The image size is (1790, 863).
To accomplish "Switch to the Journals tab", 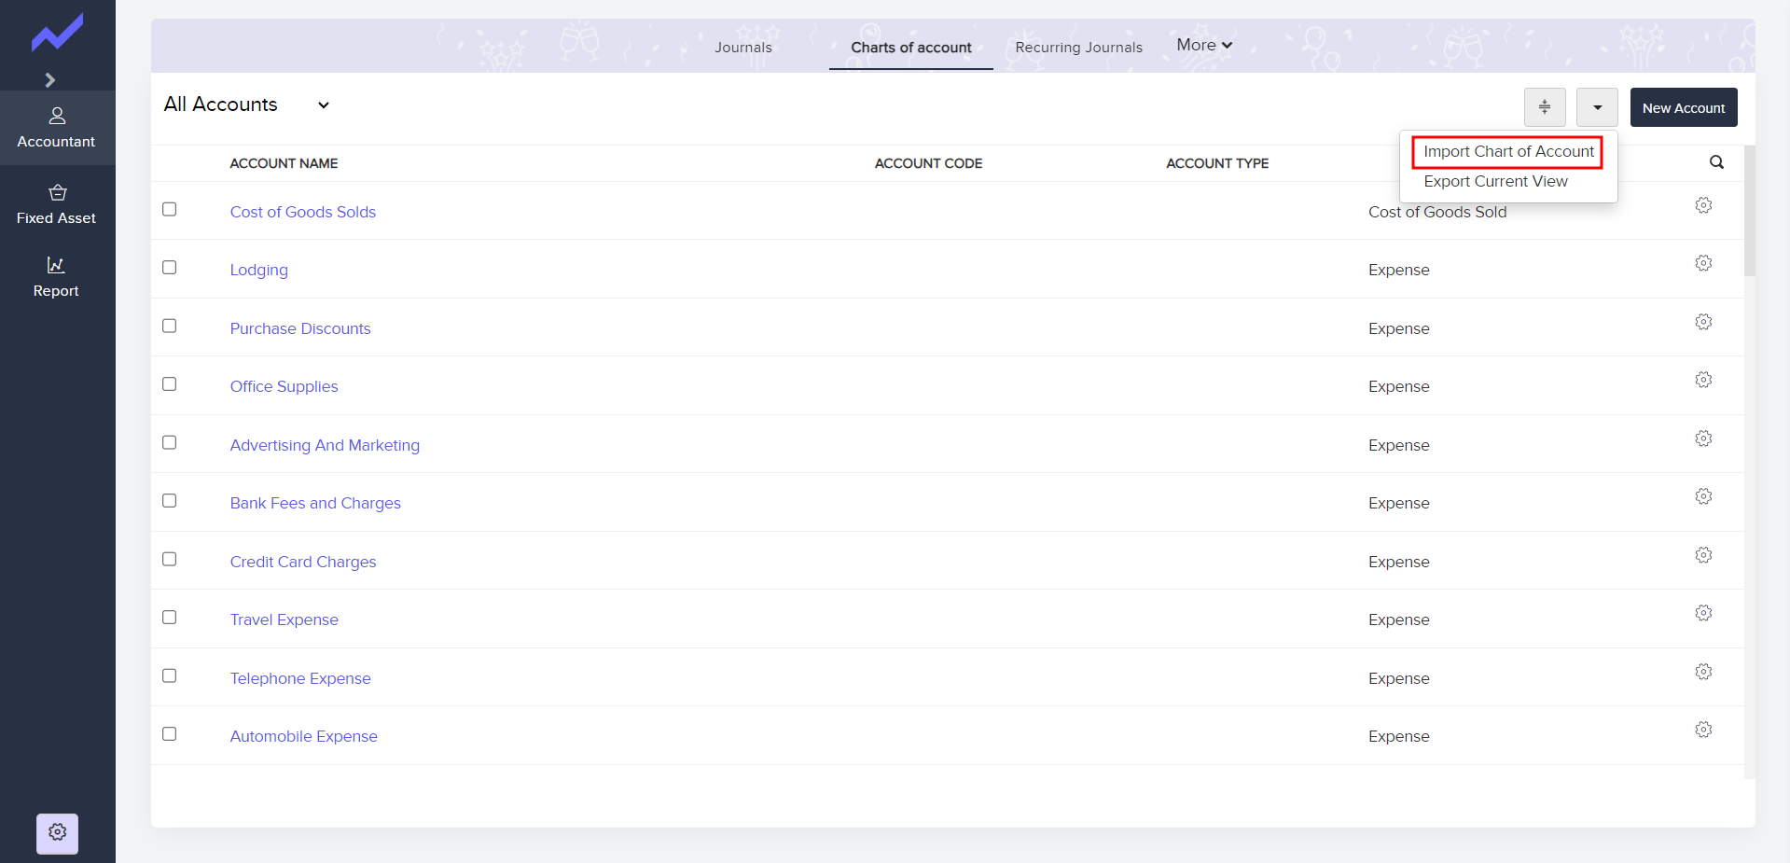I will (743, 48).
